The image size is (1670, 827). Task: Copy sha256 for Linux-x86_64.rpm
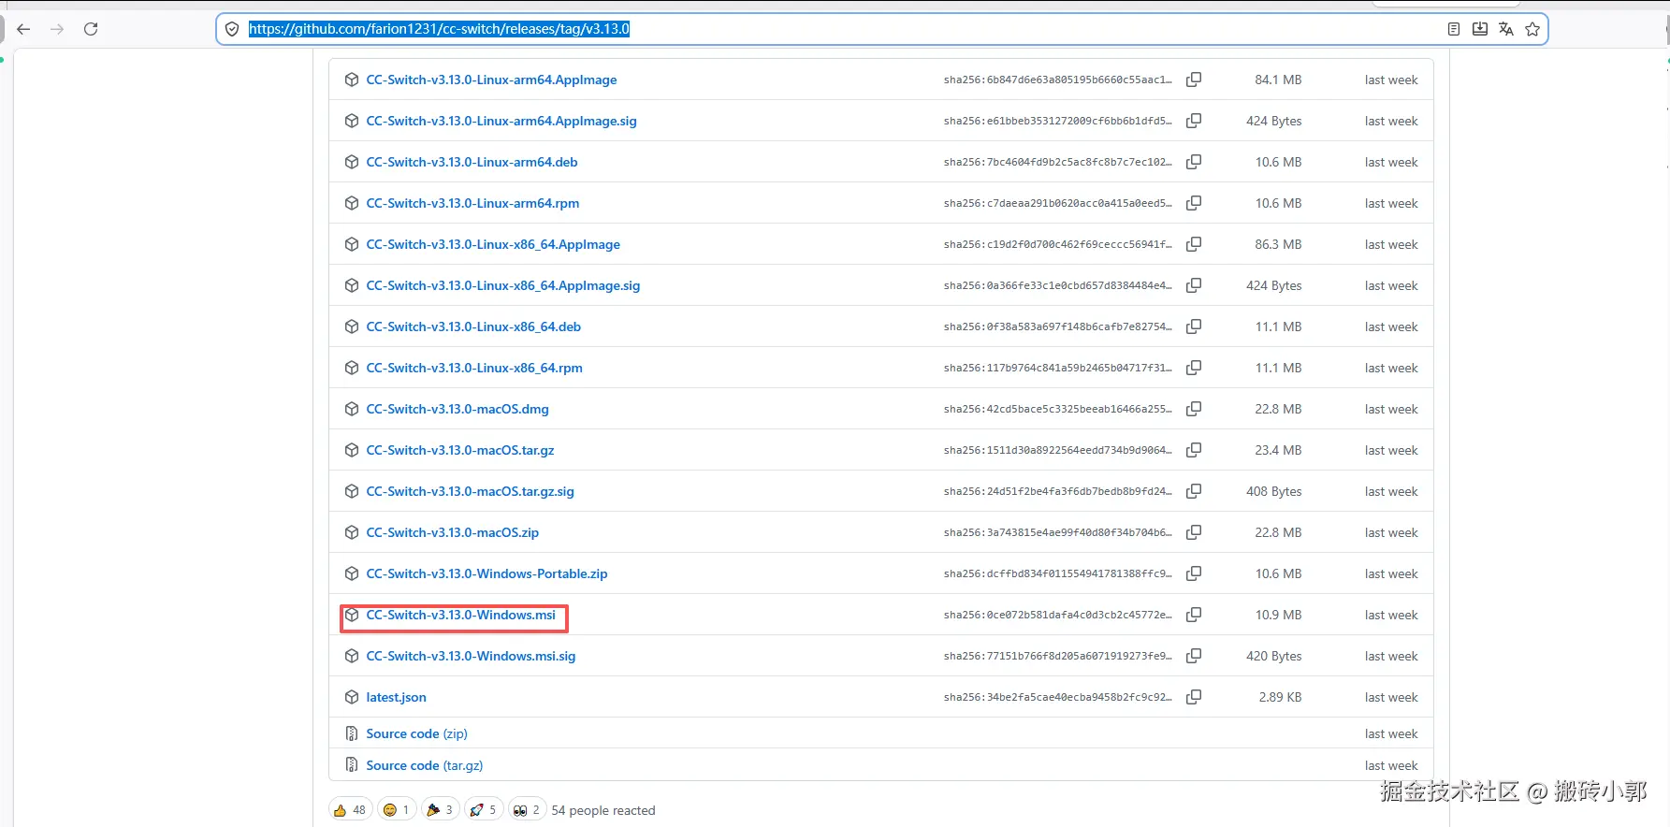(1194, 368)
